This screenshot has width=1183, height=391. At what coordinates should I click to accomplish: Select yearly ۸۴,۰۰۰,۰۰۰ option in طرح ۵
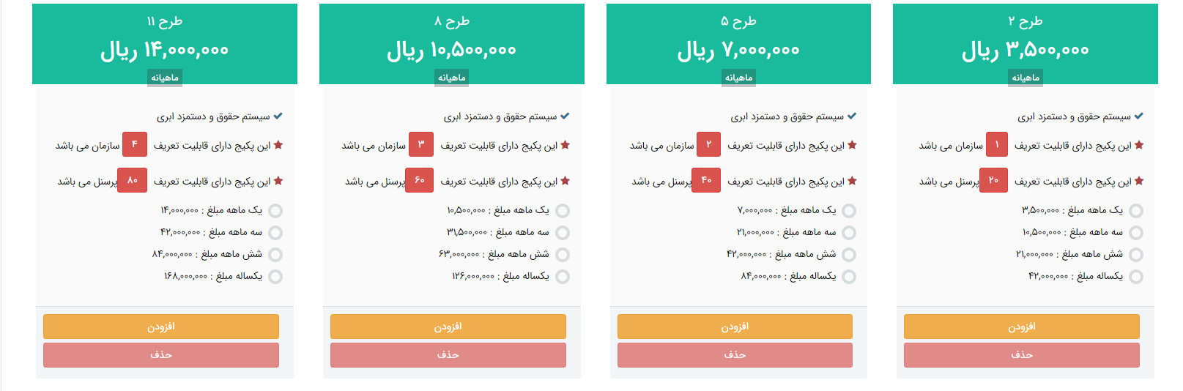pos(849,277)
